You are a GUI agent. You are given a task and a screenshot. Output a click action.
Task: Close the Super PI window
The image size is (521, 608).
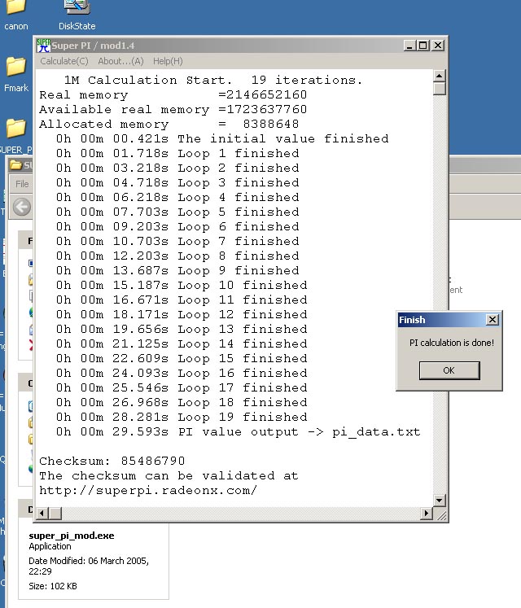click(438, 46)
